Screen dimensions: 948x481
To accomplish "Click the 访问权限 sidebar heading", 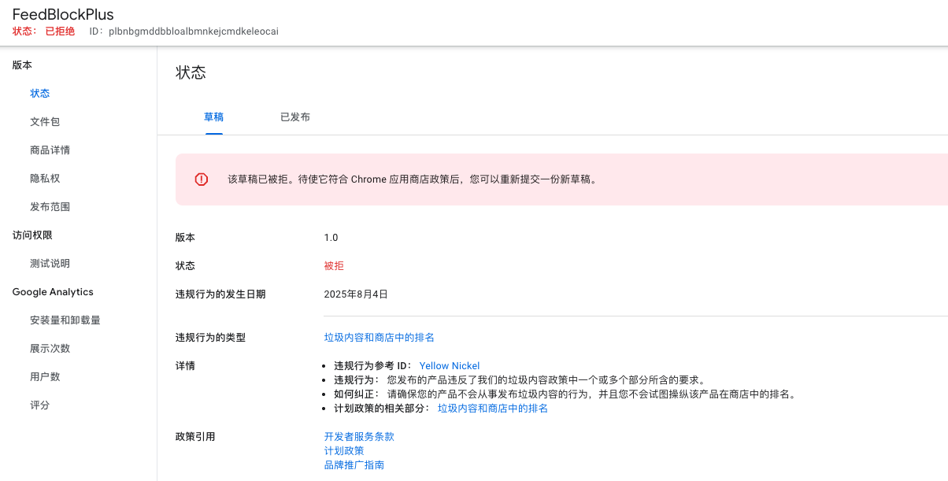I will pyautogui.click(x=32, y=235).
